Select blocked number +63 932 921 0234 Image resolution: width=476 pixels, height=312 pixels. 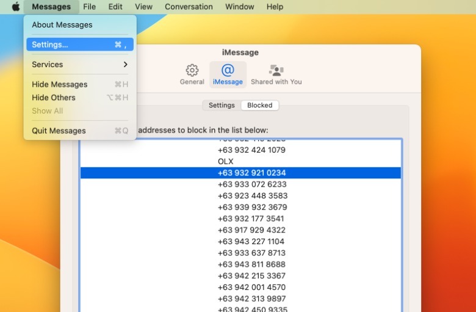(251, 173)
